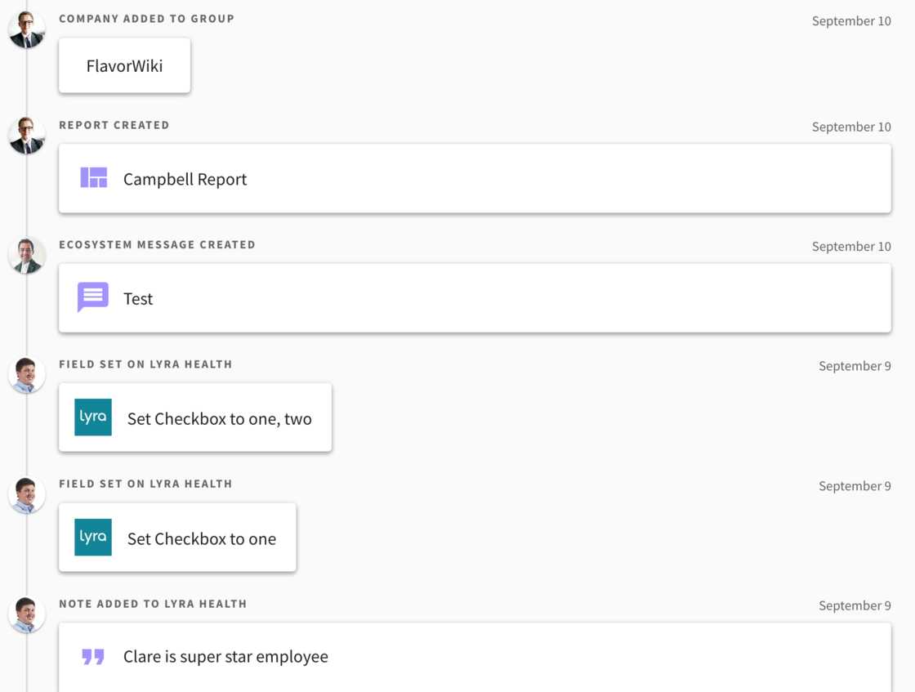This screenshot has width=915, height=692.
Task: Click the "Note Added to Lyra Health" heading
Action: [153, 604]
